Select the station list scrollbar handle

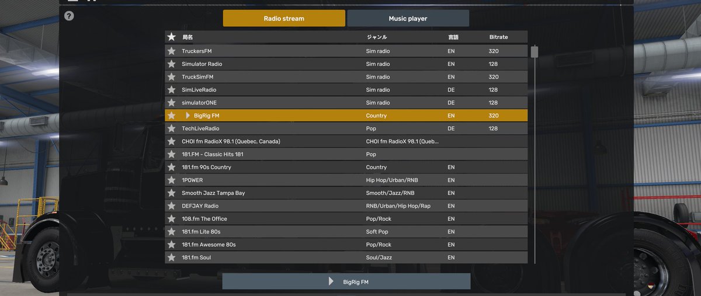(x=534, y=51)
